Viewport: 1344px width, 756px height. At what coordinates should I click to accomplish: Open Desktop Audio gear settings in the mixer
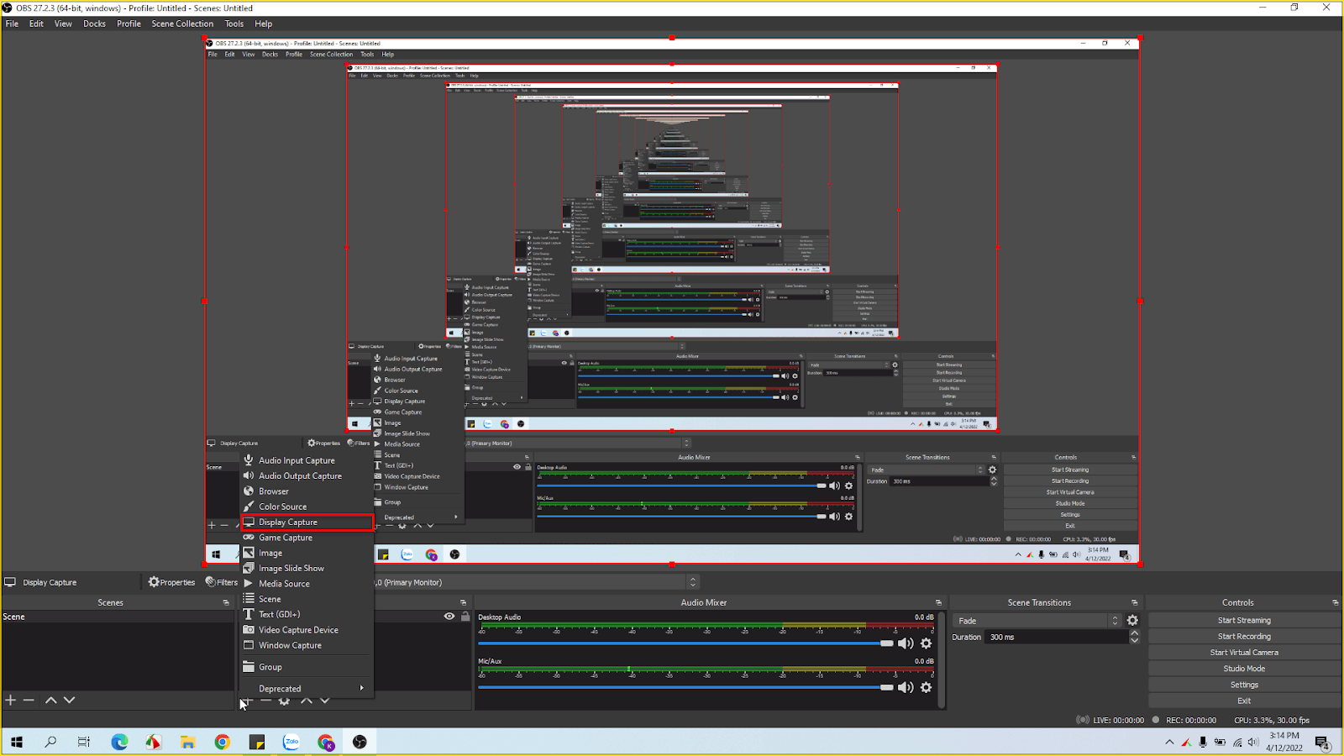tap(926, 643)
